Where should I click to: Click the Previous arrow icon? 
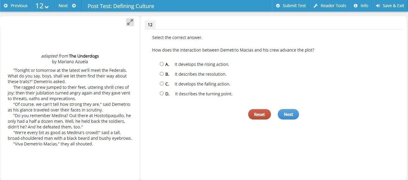[x=6, y=6]
